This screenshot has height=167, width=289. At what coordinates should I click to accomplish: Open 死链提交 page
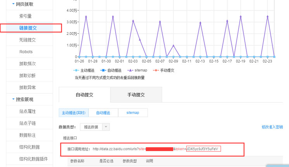pyautogui.click(x=28, y=40)
